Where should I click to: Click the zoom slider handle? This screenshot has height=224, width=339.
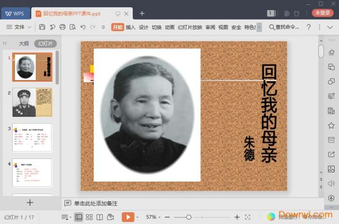coord(189,217)
